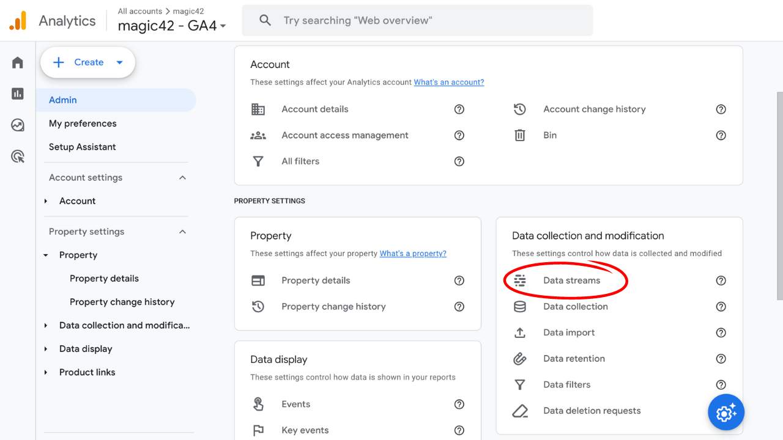Click the Property change history clock icon

coord(258,306)
